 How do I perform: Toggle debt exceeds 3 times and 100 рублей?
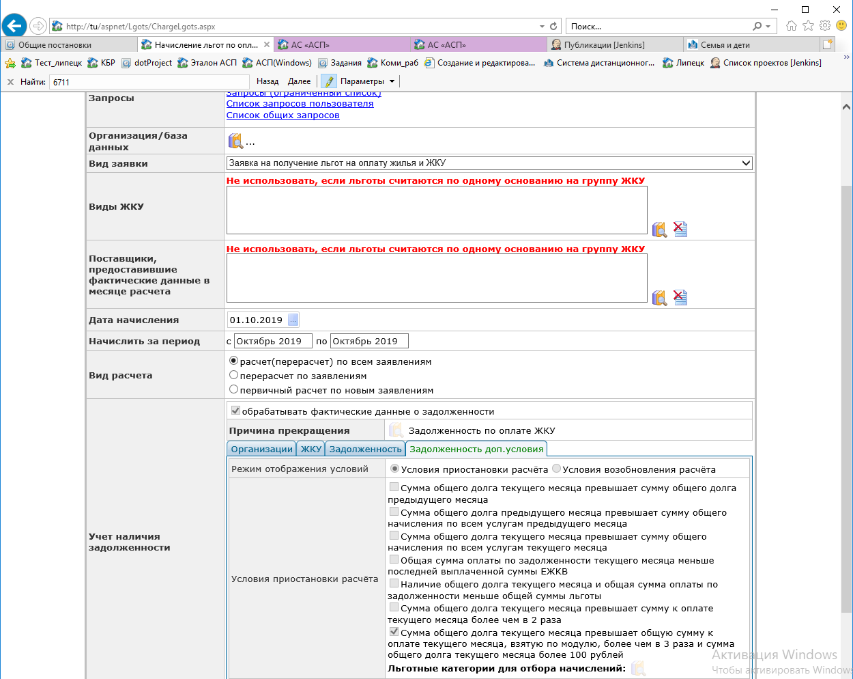394,632
